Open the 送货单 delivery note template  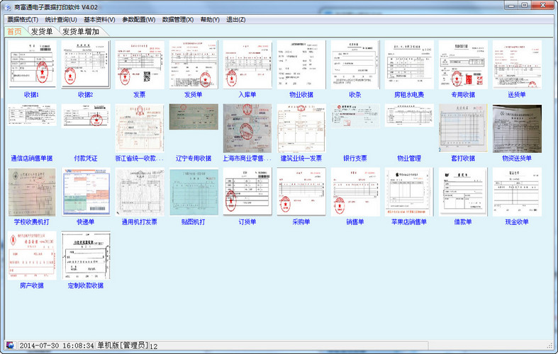pyautogui.click(x=517, y=64)
